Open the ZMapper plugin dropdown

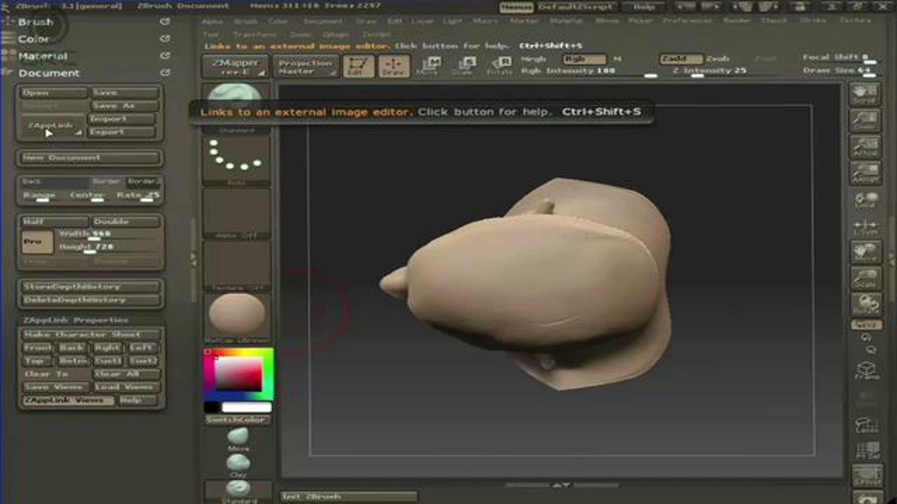point(235,66)
